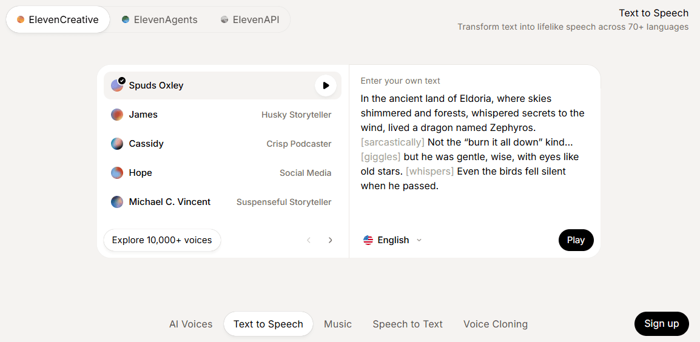This screenshot has width=700, height=342.
Task: Click Spuds Oxley's avatar with checkmark badge
Action: pyautogui.click(x=118, y=85)
